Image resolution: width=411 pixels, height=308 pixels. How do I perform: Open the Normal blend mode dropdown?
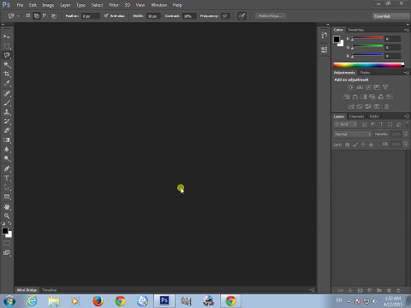(353, 134)
